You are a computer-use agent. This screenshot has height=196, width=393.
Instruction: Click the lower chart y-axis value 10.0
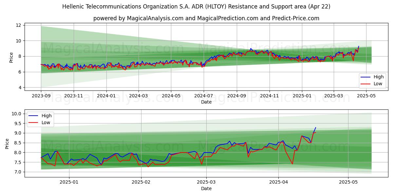[x=17, y=114]
